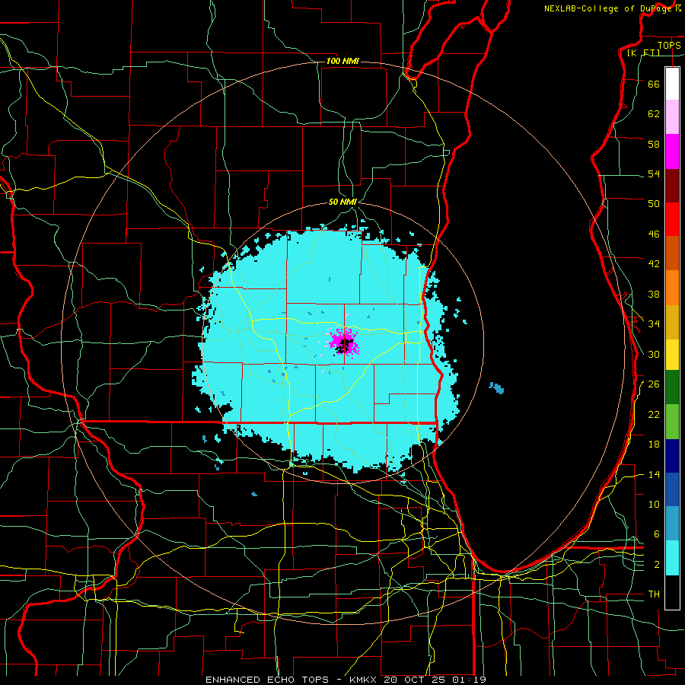Click the orange 38-42 legend swatch
This screenshot has height=685, width=685.
(672, 288)
